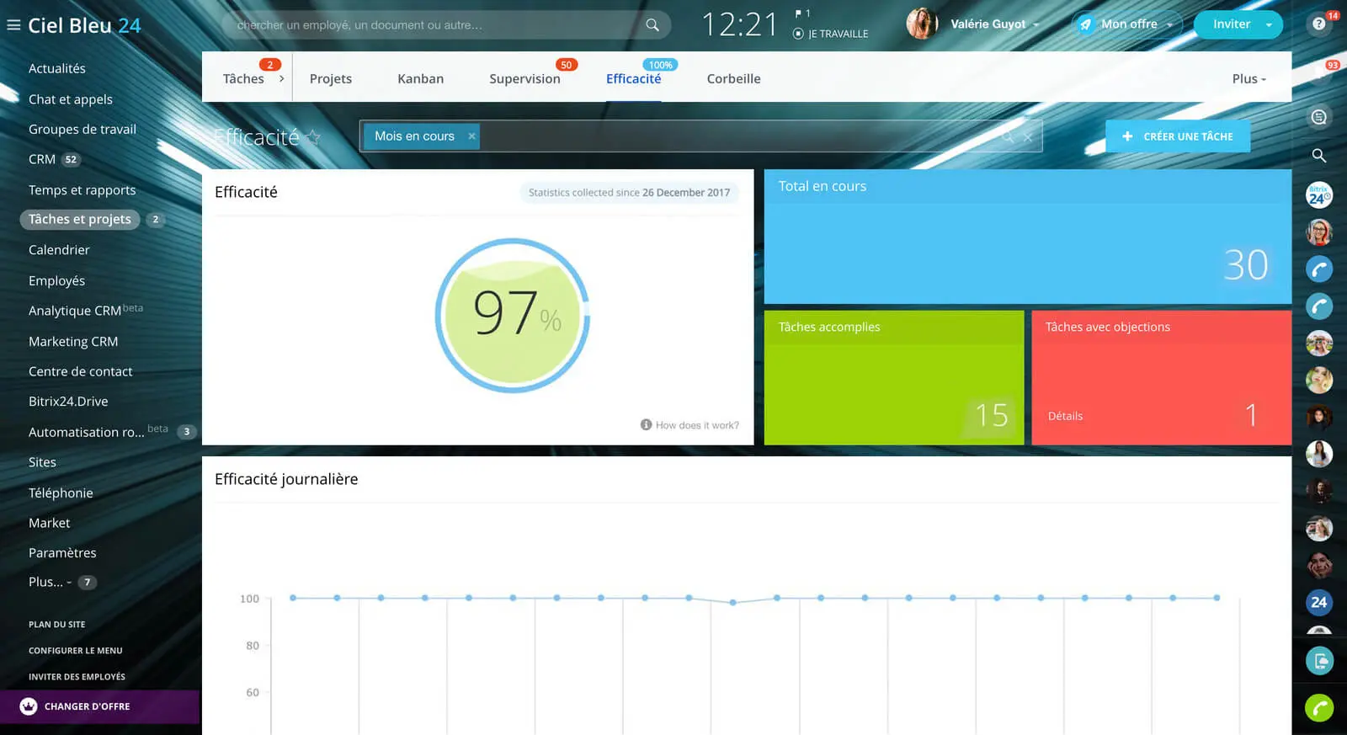Image resolution: width=1347 pixels, height=735 pixels.
Task: Clear the filter field with the X icon
Action: [1027, 137]
